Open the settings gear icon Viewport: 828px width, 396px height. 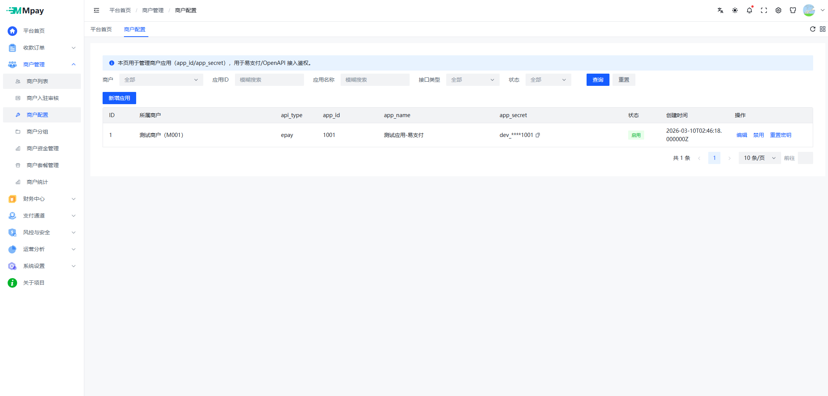[778, 10]
